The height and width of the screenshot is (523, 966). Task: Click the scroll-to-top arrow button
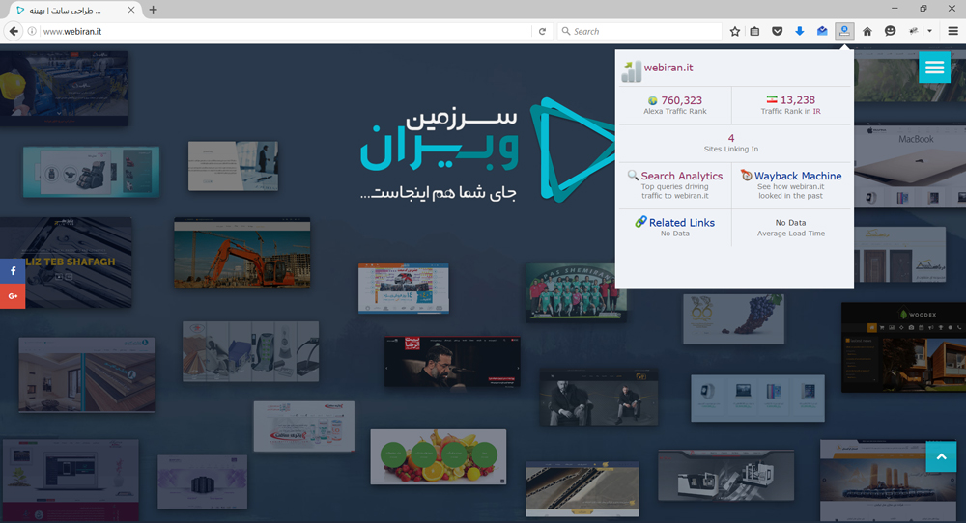click(941, 456)
